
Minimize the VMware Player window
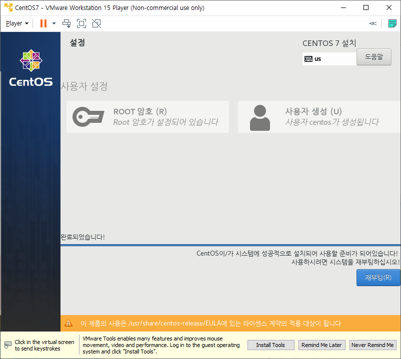(343, 7)
